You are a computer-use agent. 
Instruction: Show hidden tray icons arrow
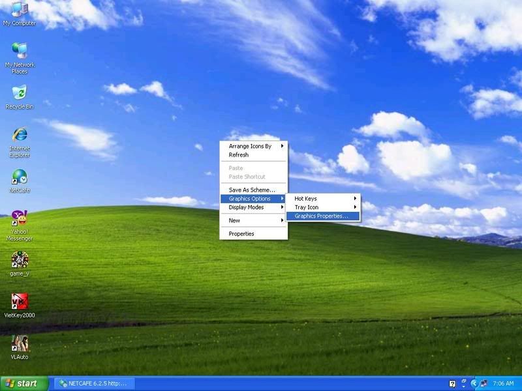[474, 383]
